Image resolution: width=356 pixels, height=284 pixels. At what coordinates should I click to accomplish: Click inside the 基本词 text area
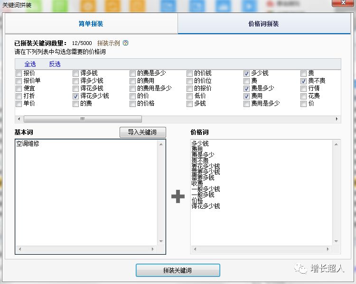pos(90,194)
